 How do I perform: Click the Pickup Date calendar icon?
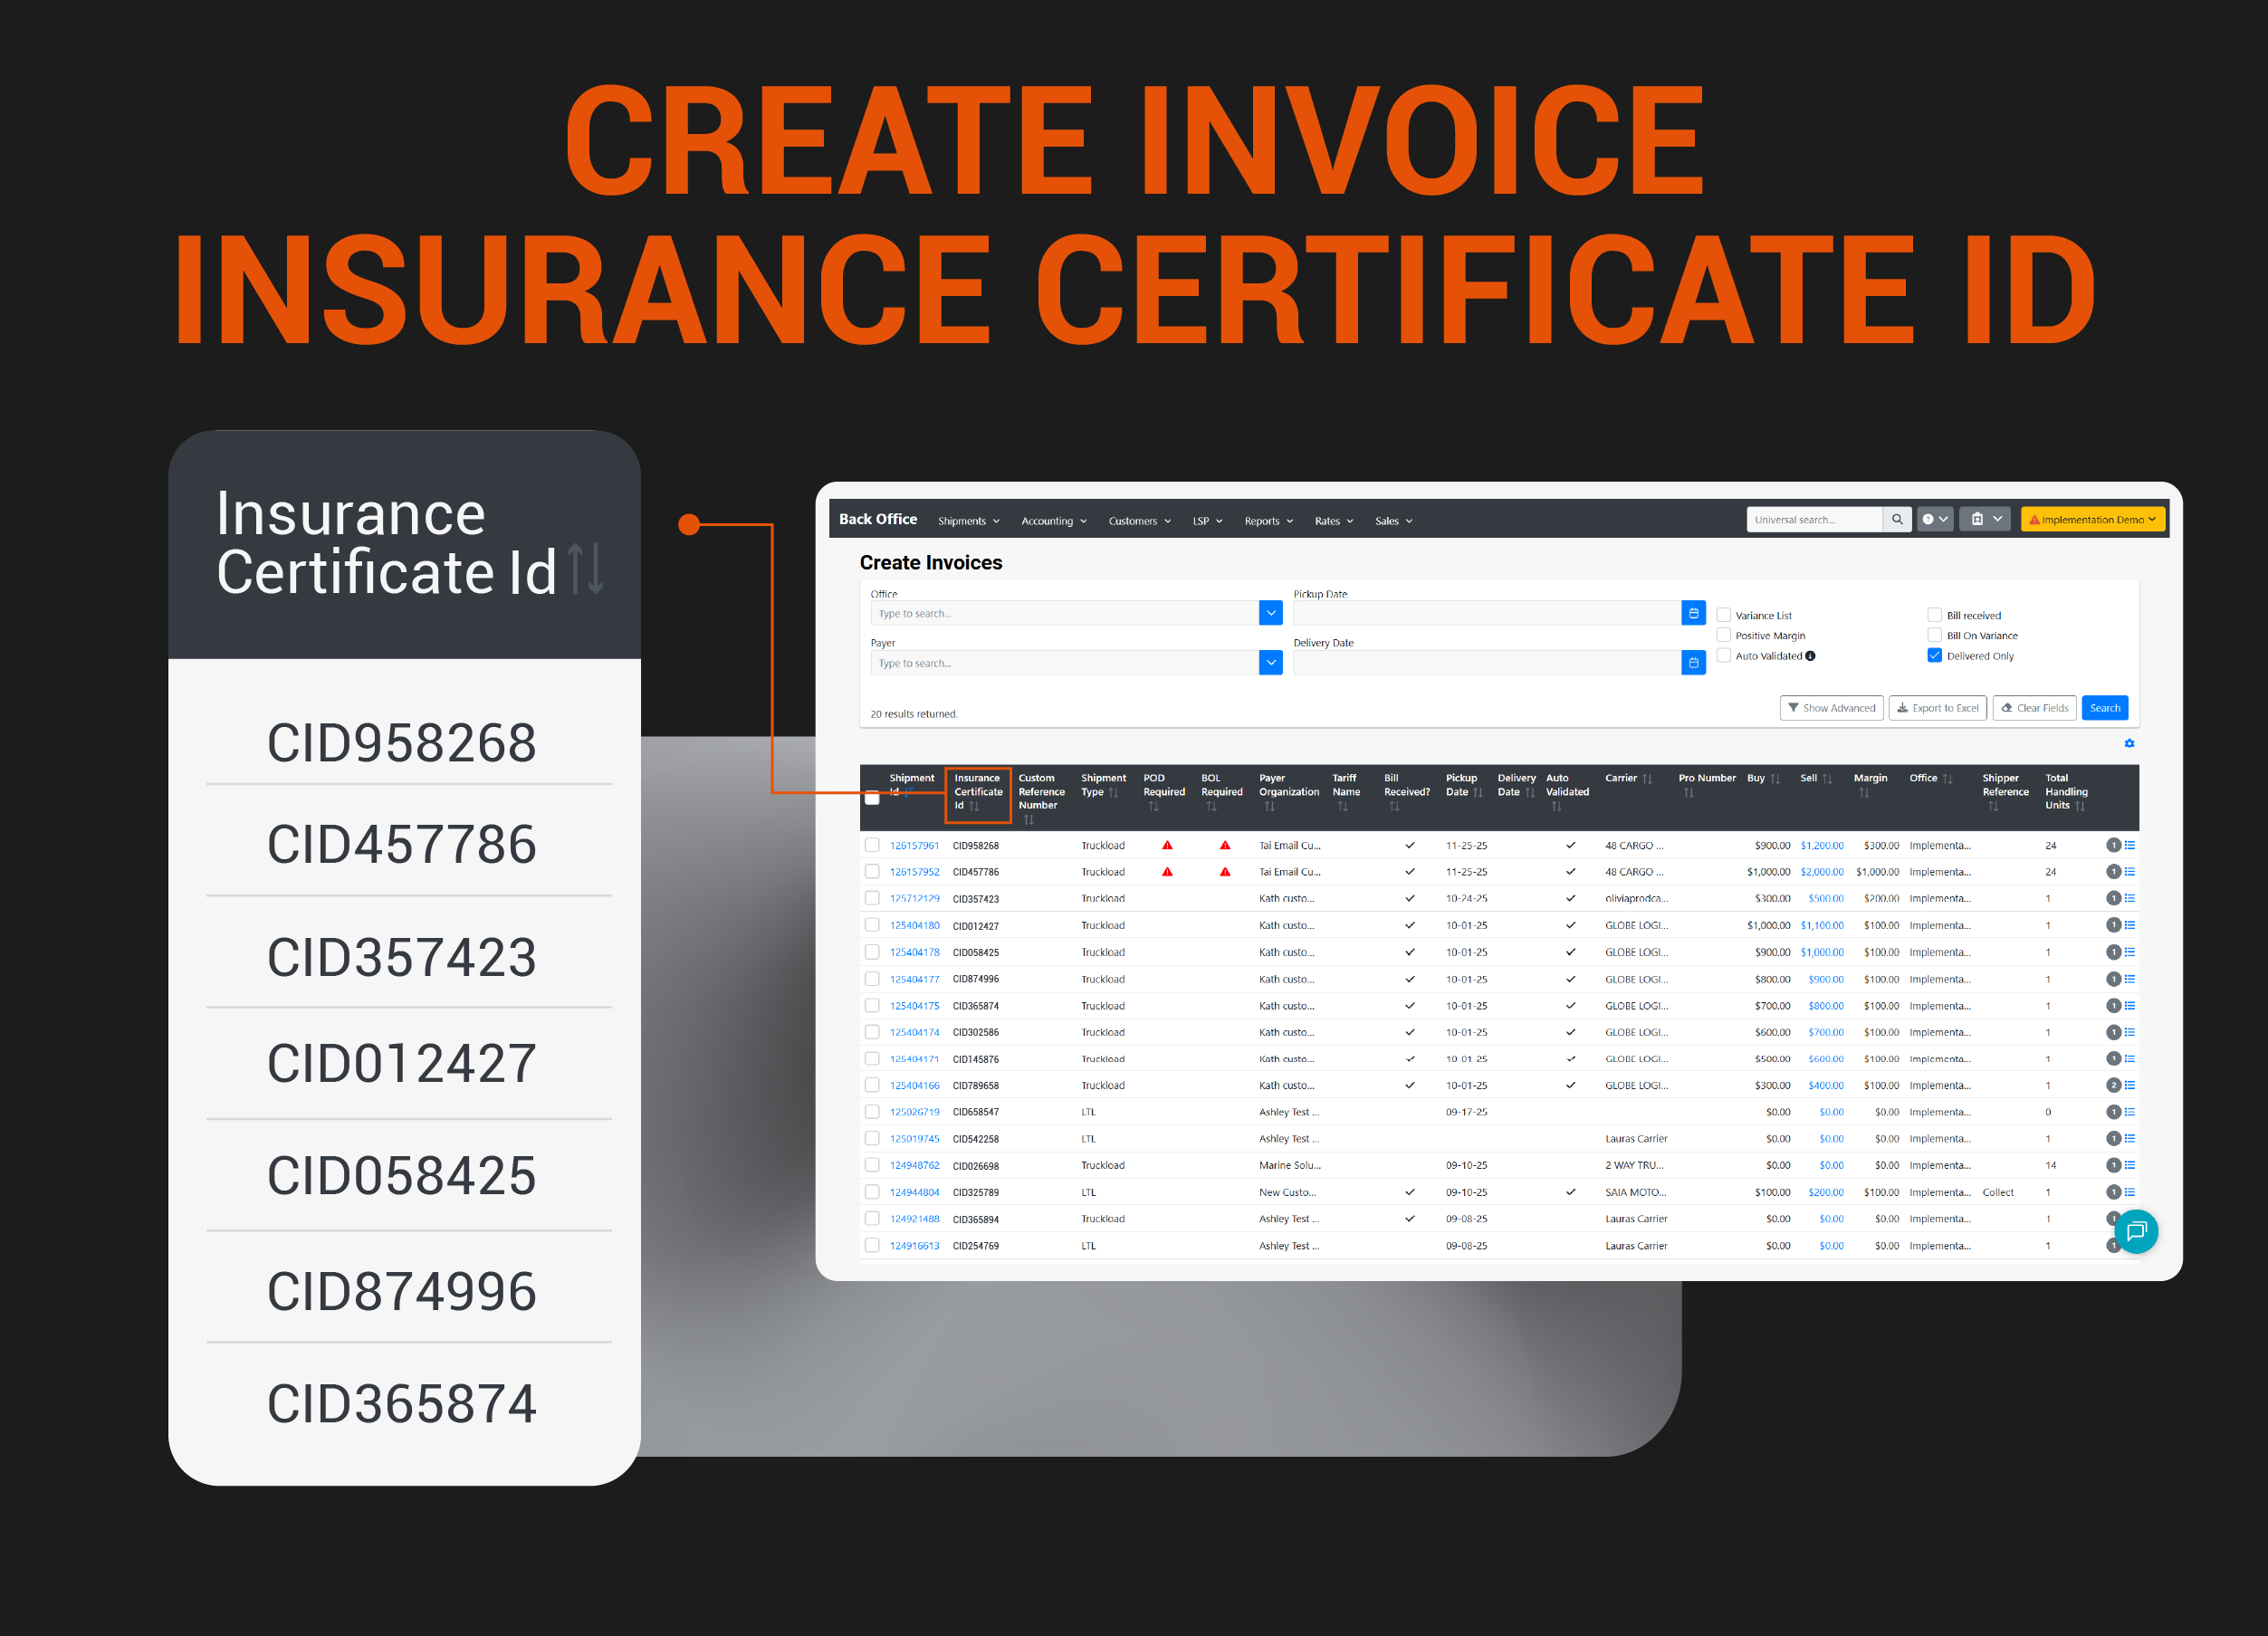coord(1693,613)
